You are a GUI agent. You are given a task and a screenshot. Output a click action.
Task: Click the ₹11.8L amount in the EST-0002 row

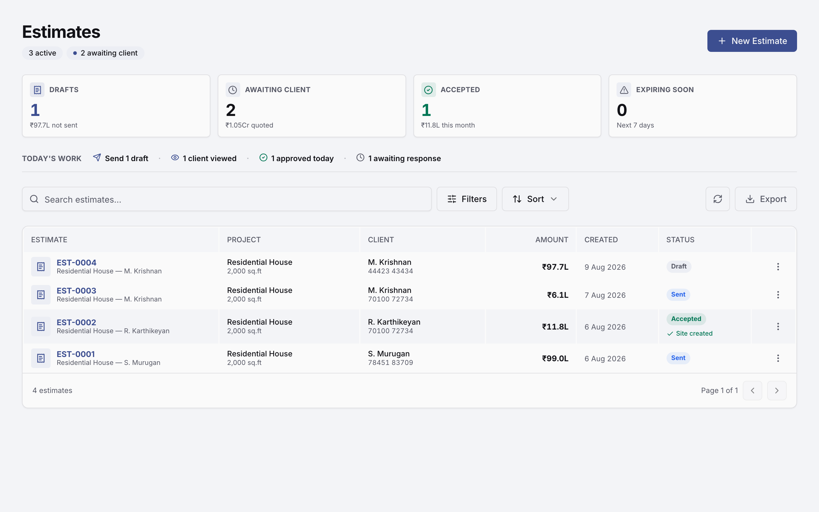[x=555, y=327]
